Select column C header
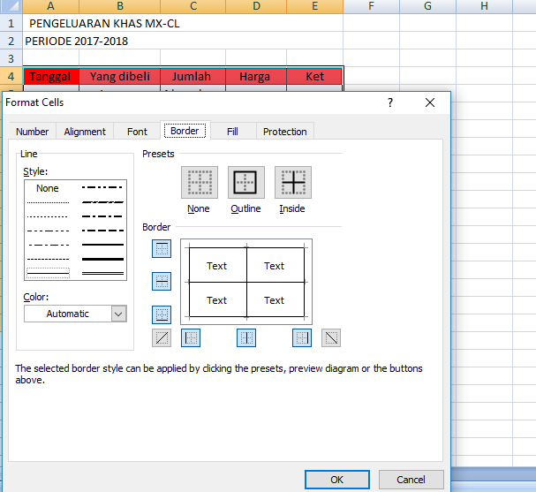This screenshot has height=492, width=536. (x=193, y=6)
